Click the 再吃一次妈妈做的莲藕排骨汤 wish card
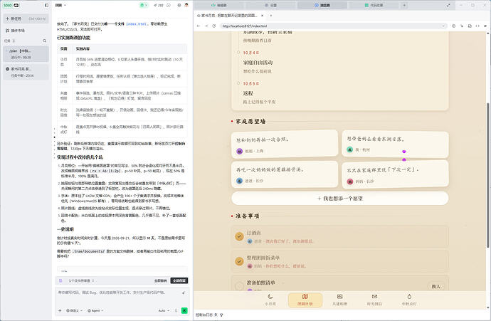The width and height of the screenshot is (491, 321). (x=285, y=175)
